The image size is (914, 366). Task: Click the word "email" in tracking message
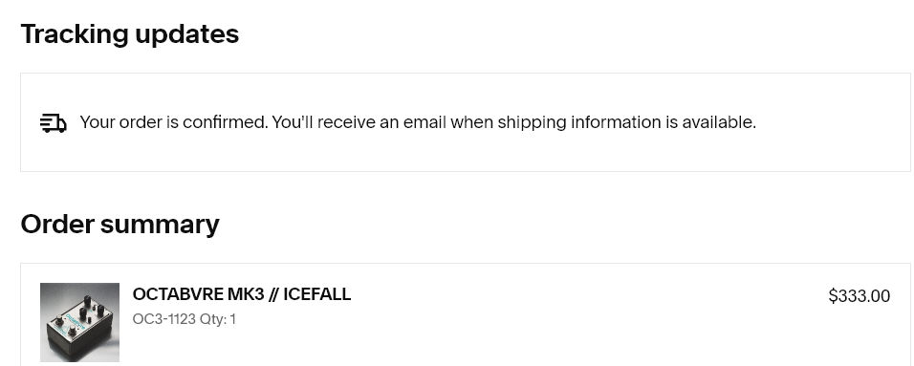click(424, 122)
